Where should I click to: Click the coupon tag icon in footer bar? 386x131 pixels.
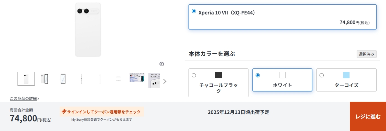point(64,111)
